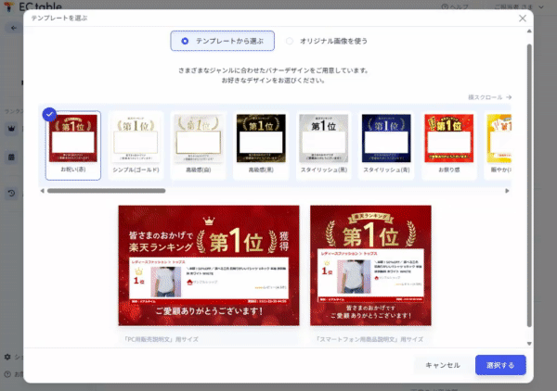Screen dimensions: 557x391
Task: Click the 「スマートフォン用商品説明文」用サイズ caption
Action: tap(369, 339)
